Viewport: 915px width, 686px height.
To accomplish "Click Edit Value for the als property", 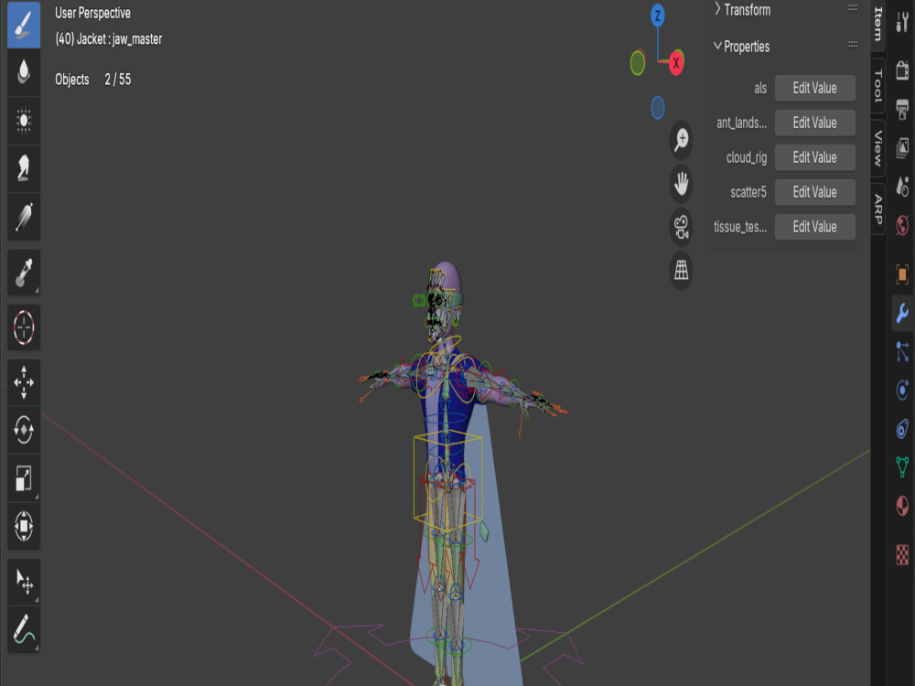I will pyautogui.click(x=814, y=88).
